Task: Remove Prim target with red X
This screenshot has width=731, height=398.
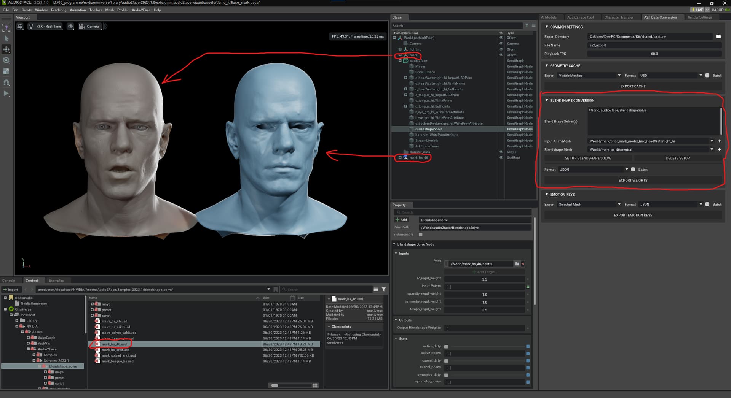Action: (523, 264)
